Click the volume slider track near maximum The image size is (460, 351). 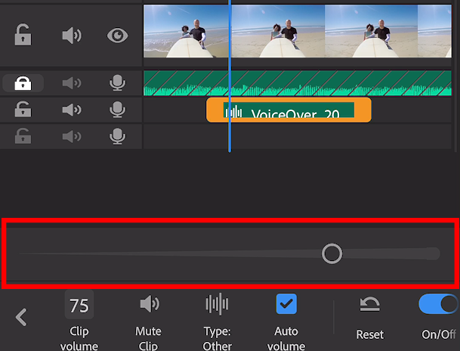click(x=431, y=253)
